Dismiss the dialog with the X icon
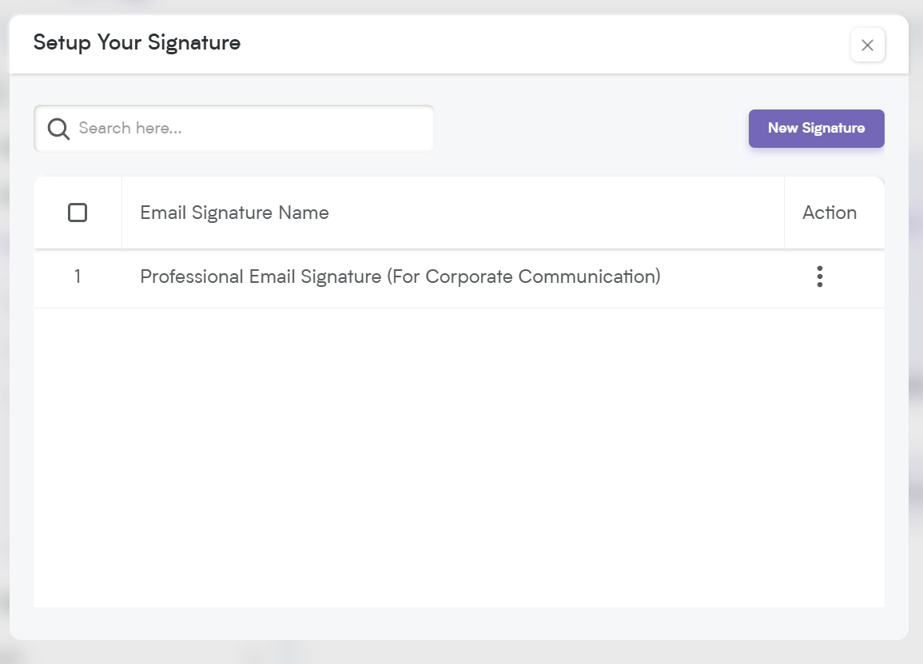Screen dimensions: 923x664 (867, 45)
